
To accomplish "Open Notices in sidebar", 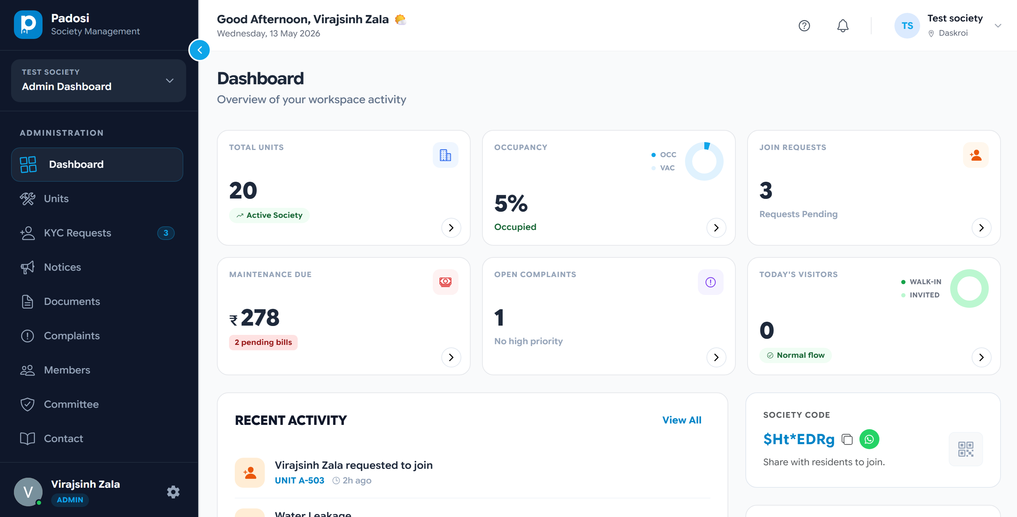I will (97, 267).
